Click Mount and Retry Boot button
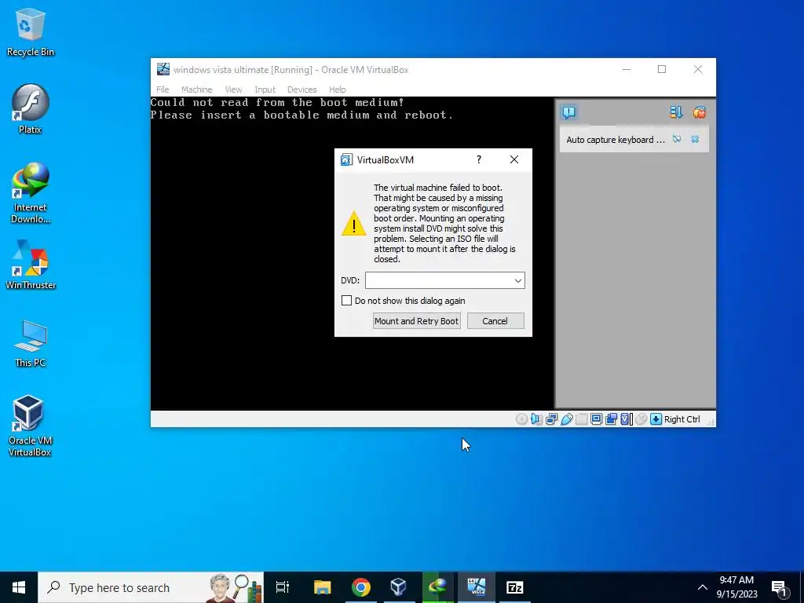Image resolution: width=804 pixels, height=603 pixels. [x=416, y=321]
